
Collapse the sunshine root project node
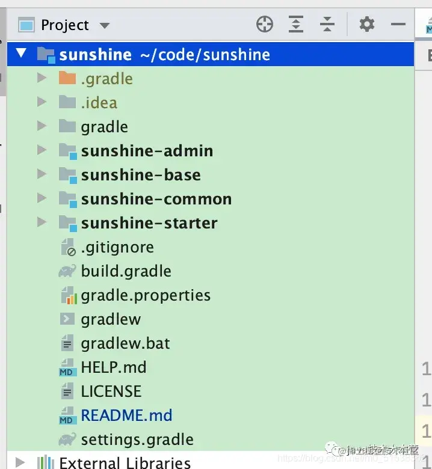coord(21,53)
